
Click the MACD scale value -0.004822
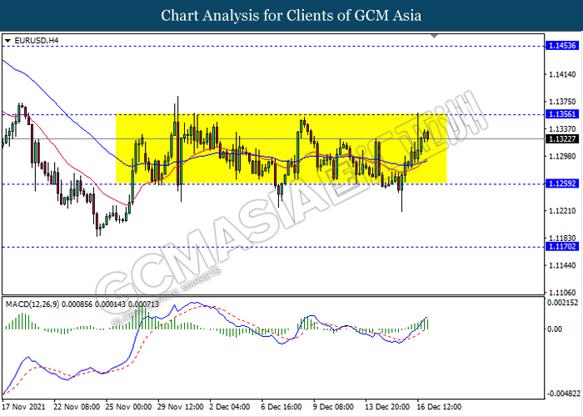point(562,394)
